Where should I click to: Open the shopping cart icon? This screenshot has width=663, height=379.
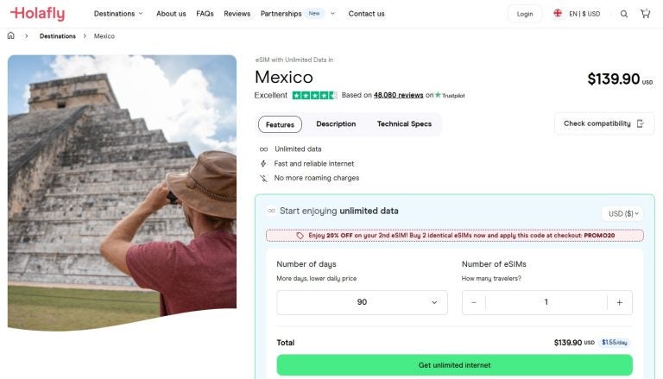[645, 14]
